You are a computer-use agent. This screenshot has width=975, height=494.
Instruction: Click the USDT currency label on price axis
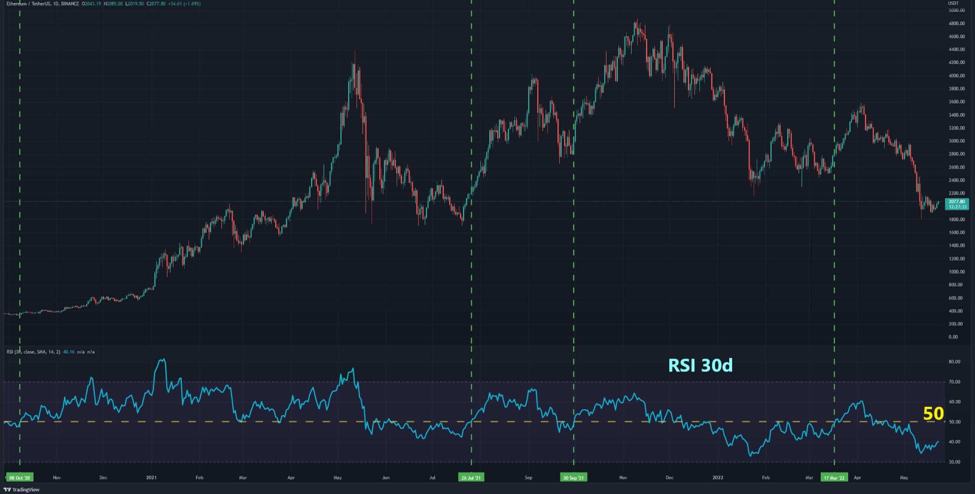click(953, 4)
